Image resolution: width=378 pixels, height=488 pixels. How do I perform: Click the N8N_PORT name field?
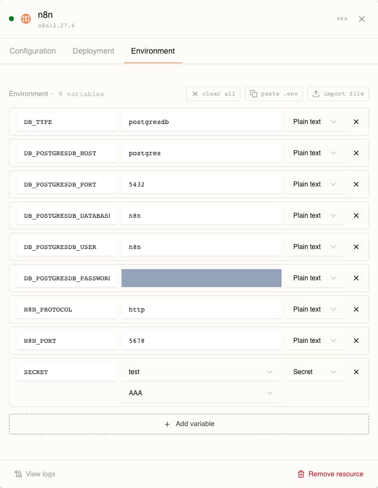click(x=67, y=341)
